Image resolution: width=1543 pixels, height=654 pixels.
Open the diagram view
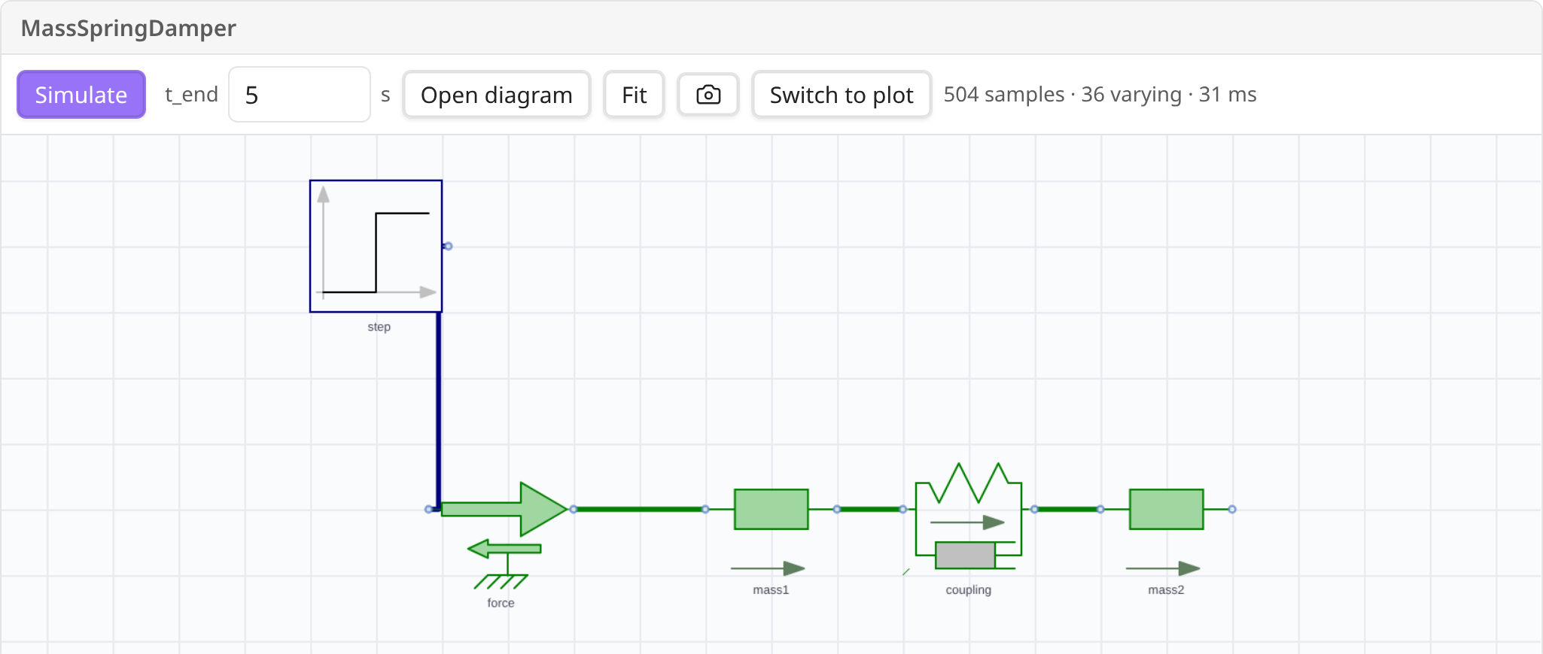(497, 95)
